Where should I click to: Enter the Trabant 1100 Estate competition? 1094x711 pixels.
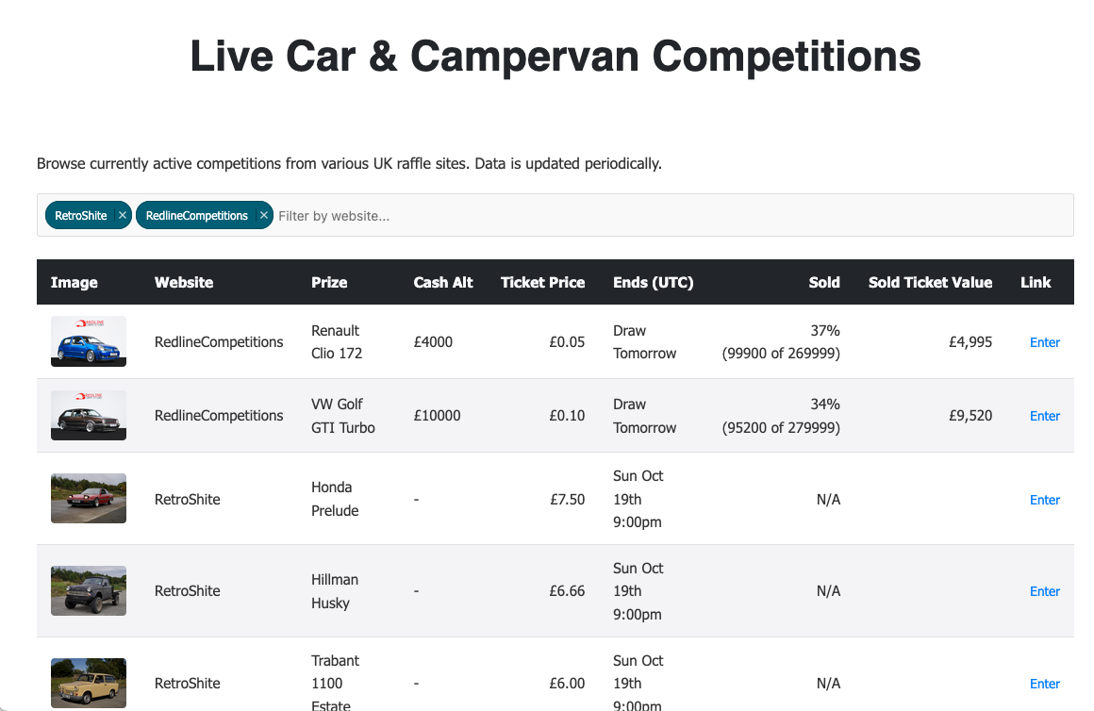click(x=1044, y=684)
